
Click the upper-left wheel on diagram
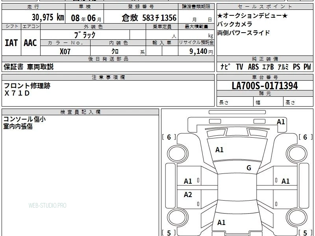click(178, 154)
